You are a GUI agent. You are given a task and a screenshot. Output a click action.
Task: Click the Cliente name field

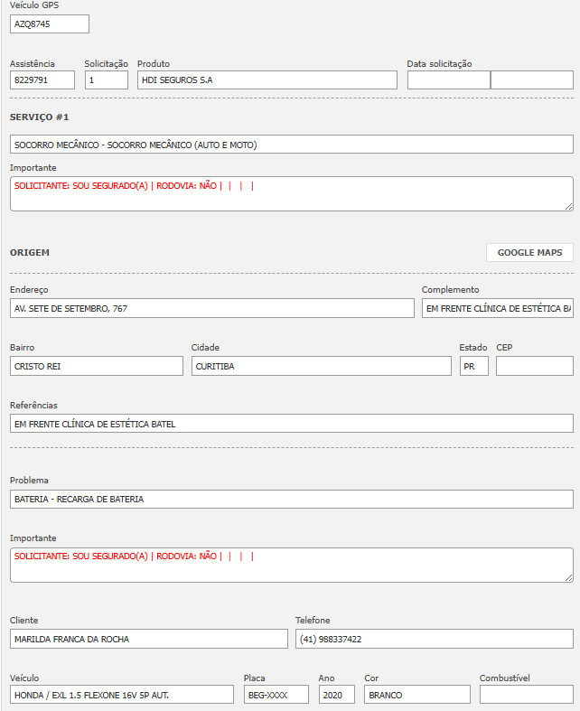pos(148,639)
